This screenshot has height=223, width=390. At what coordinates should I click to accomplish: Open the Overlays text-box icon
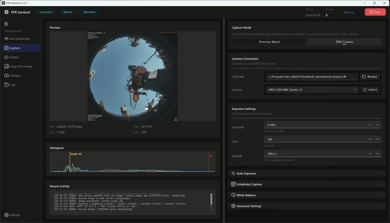point(7,76)
